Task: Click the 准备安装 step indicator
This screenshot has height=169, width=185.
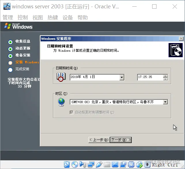Action: coord(10,56)
